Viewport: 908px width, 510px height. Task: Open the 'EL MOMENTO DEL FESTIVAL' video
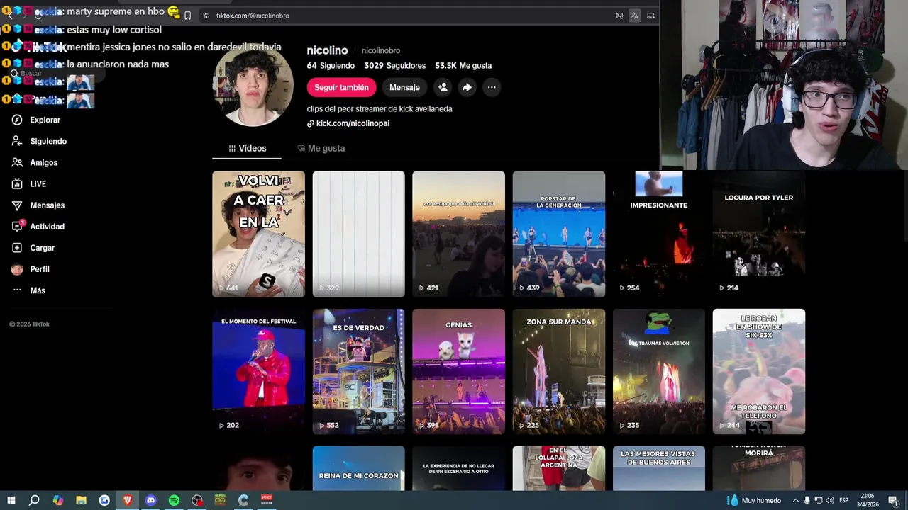pyautogui.click(x=258, y=371)
